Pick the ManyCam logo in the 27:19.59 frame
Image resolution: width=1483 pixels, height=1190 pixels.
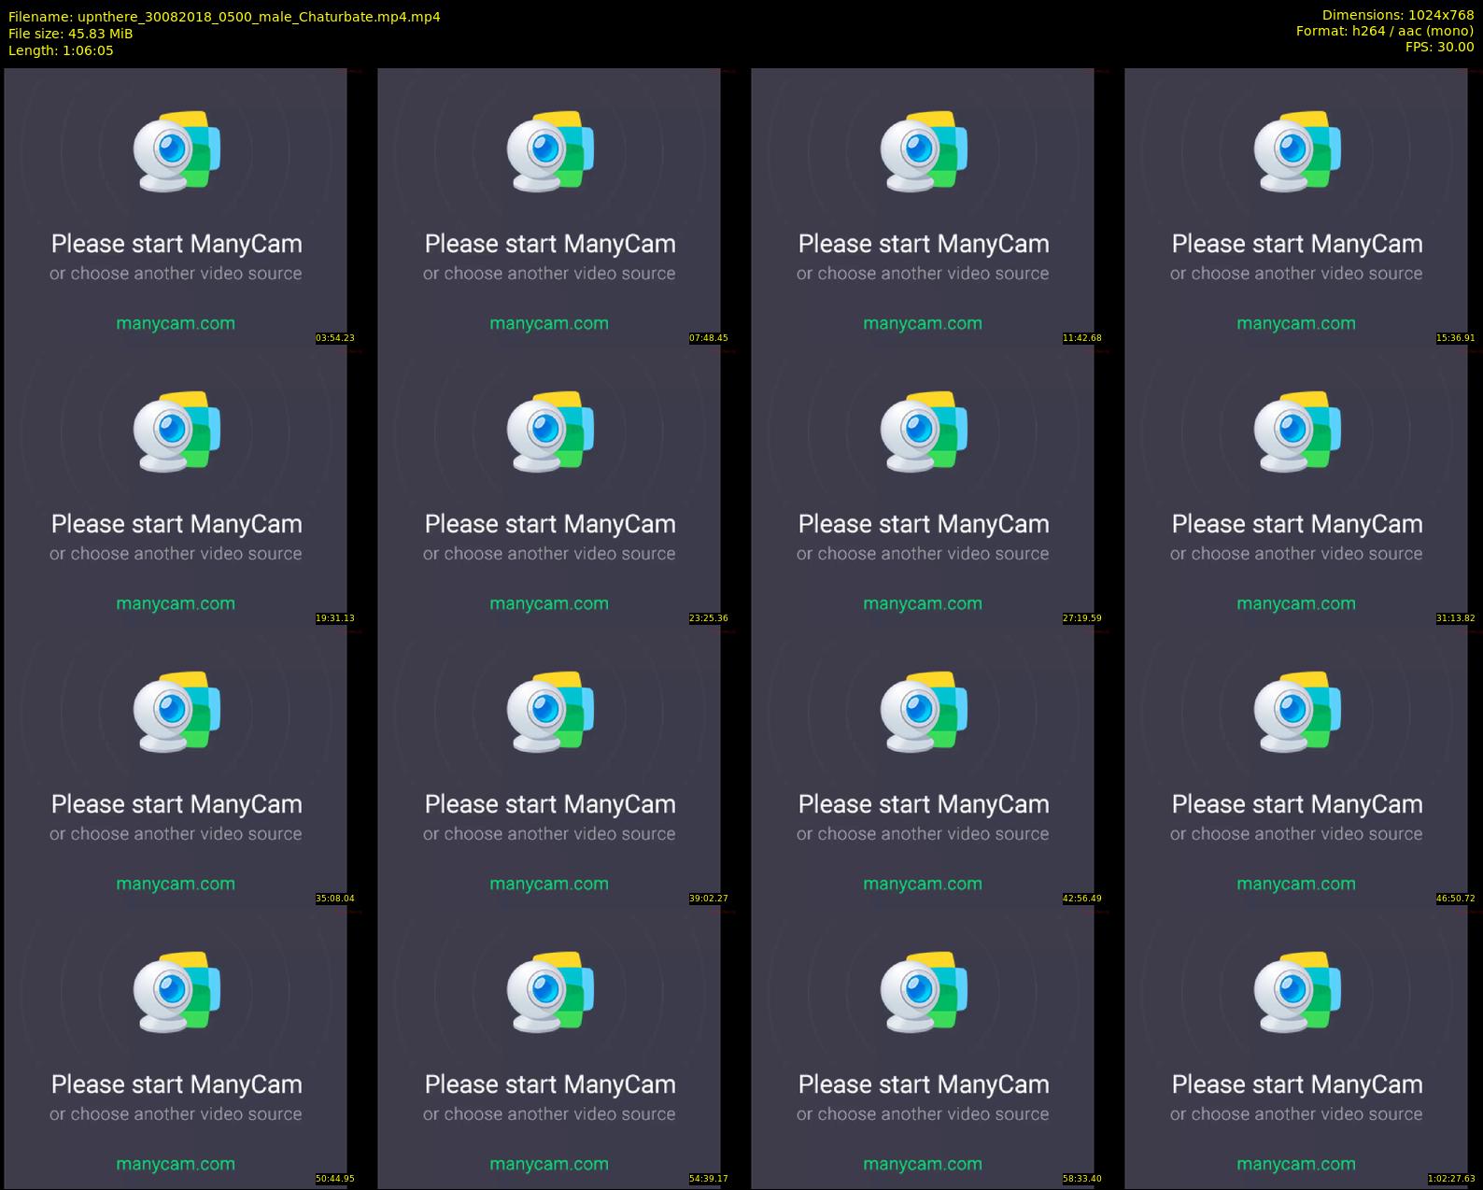coord(924,432)
